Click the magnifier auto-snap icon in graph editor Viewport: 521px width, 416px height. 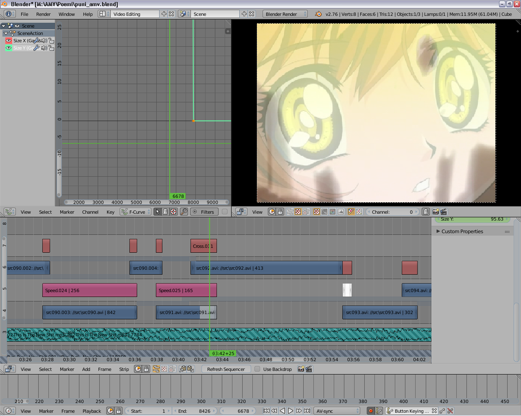[184, 212]
